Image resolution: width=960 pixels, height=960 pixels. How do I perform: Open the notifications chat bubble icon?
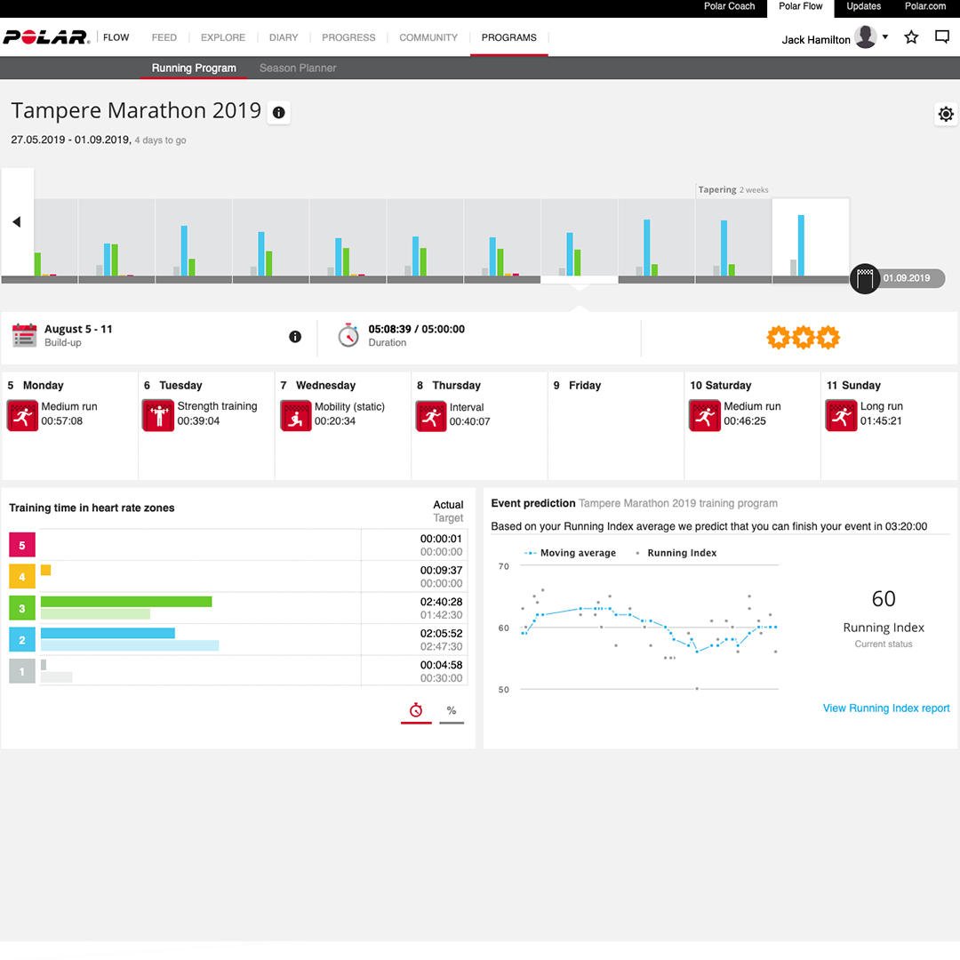click(x=942, y=37)
